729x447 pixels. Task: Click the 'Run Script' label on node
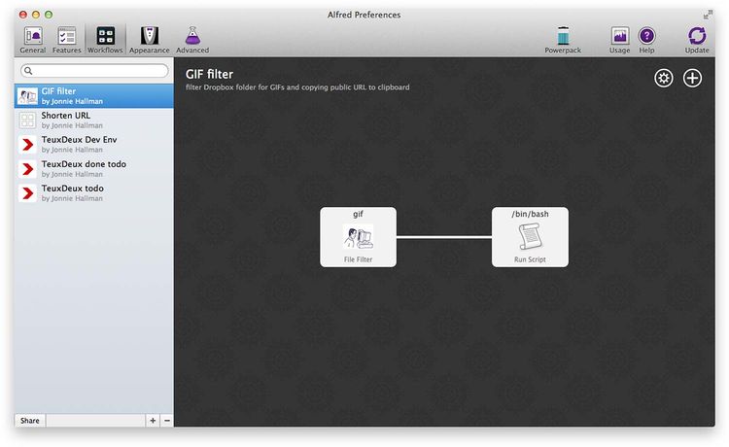pos(530,259)
